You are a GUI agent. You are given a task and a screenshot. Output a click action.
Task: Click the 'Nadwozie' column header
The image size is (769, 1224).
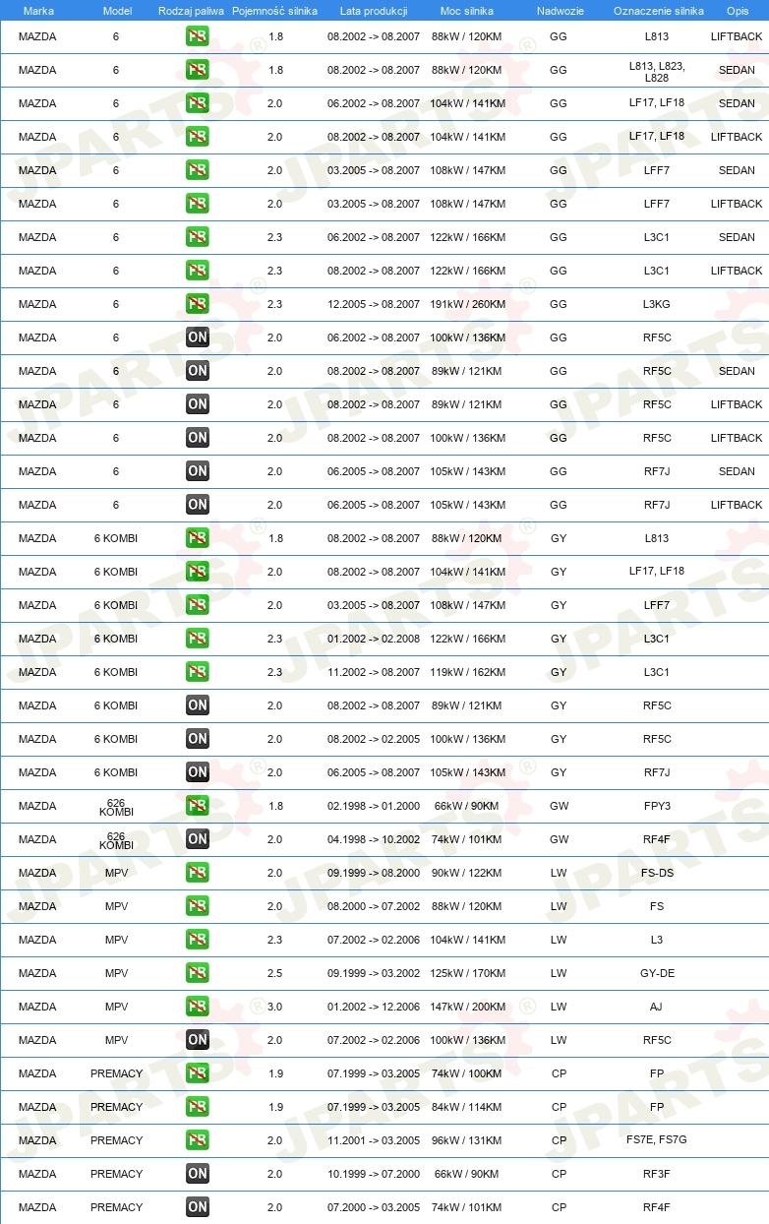pyautogui.click(x=560, y=11)
